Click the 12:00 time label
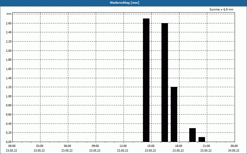 pyautogui.click(x=123, y=146)
